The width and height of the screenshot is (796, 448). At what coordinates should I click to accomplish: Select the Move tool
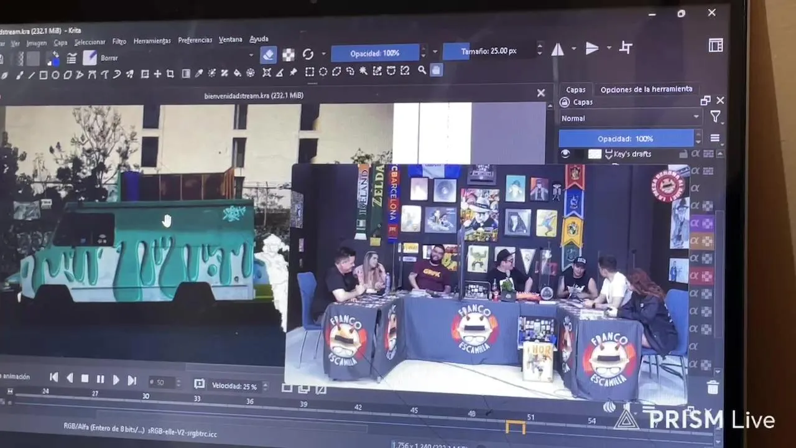click(157, 73)
